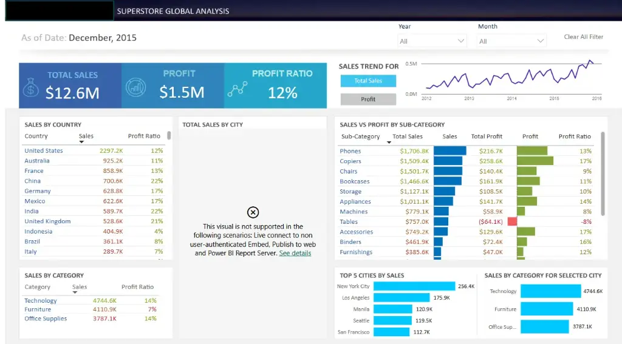Select Indonesia in country table
Viewport: 622px width, 344px height.
pos(94,231)
